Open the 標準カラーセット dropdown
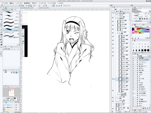The image size is (151, 113). click(x=139, y=27)
